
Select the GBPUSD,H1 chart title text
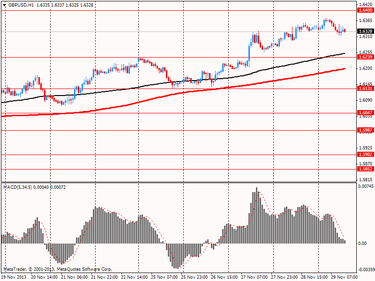pos(21,5)
